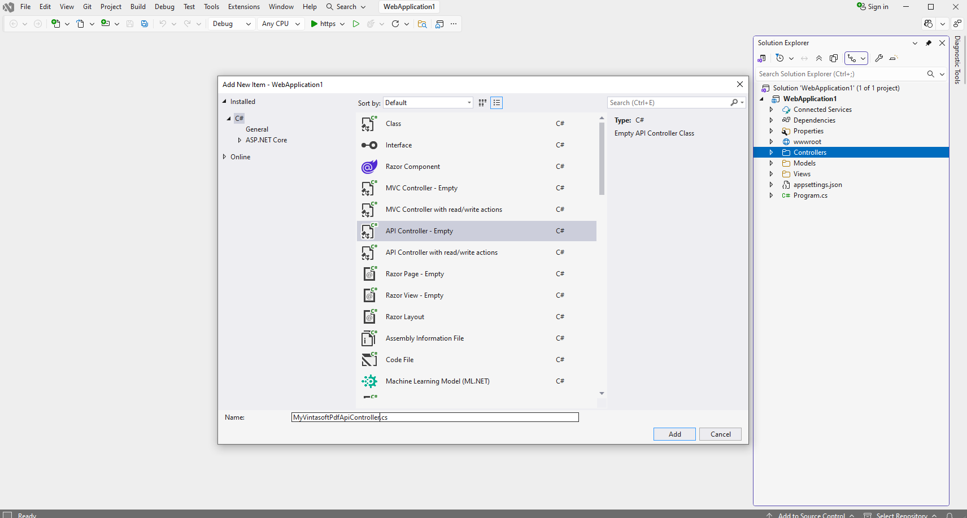Click the Find in Files toolbar icon
The width and height of the screenshot is (967, 518).
[422, 24]
